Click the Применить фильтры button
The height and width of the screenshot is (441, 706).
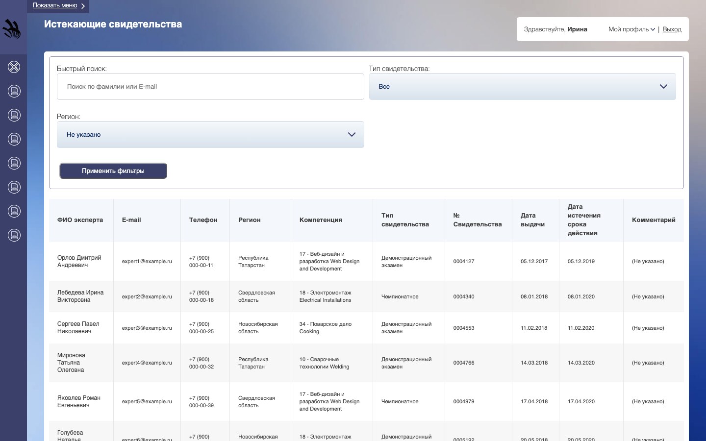coord(113,171)
